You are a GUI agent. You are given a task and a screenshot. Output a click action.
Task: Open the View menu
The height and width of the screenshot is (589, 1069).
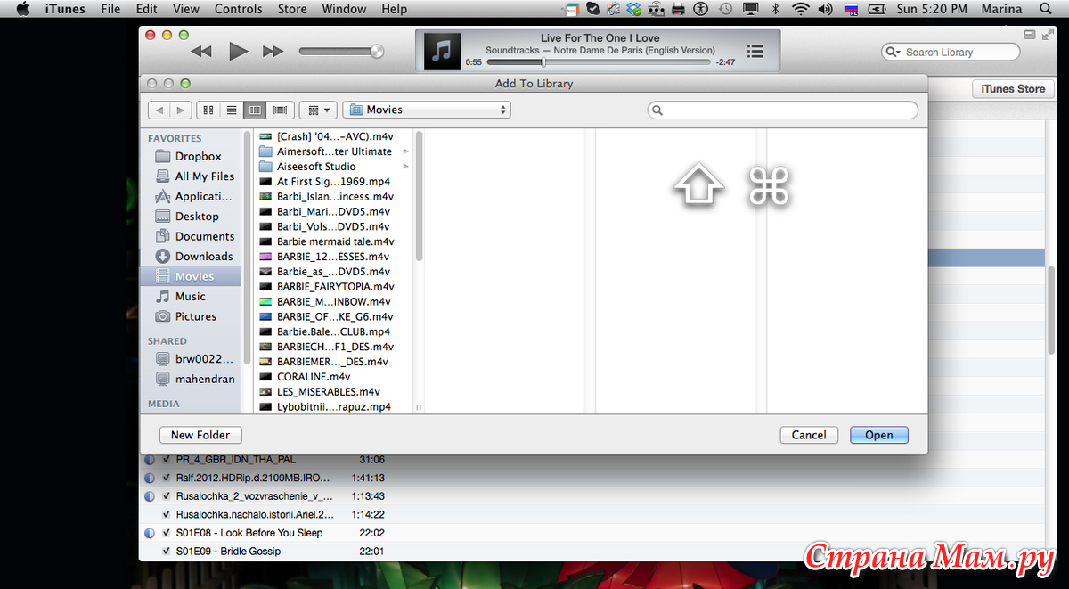(186, 9)
